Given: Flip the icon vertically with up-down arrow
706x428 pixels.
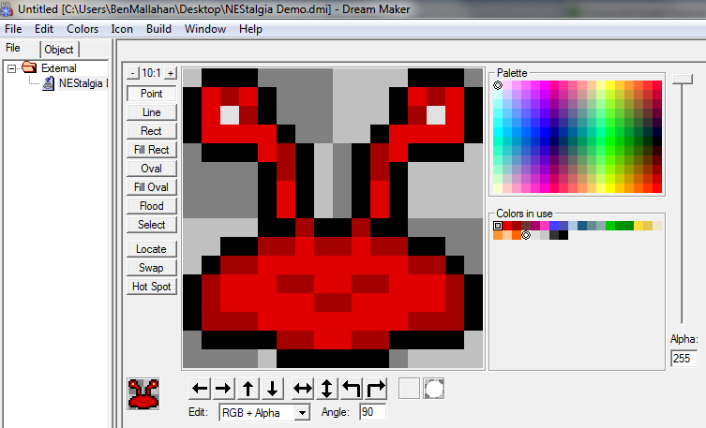Looking at the screenshot, I should coord(326,389).
